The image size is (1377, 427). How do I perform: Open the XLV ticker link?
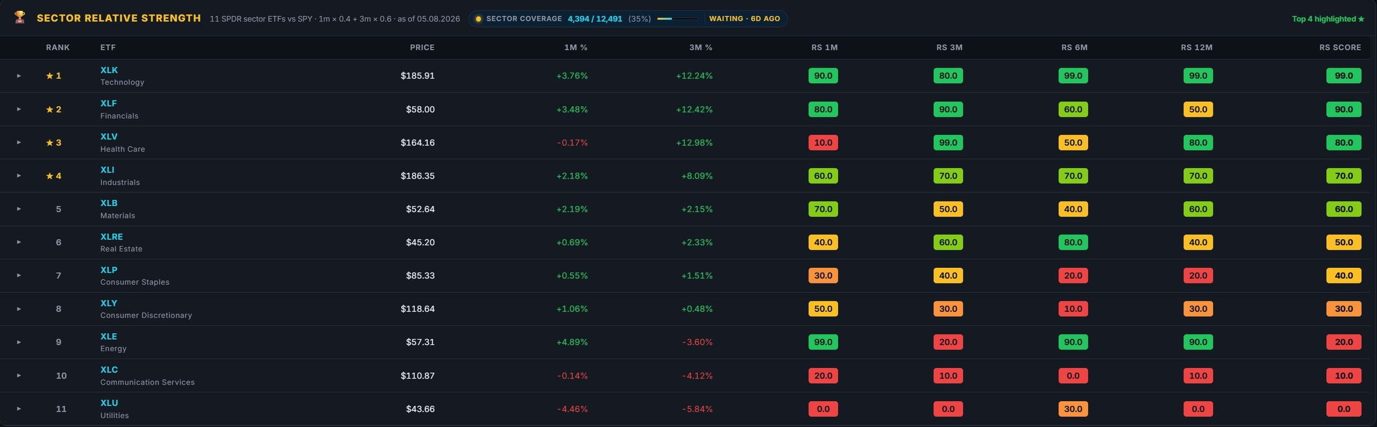[109, 137]
